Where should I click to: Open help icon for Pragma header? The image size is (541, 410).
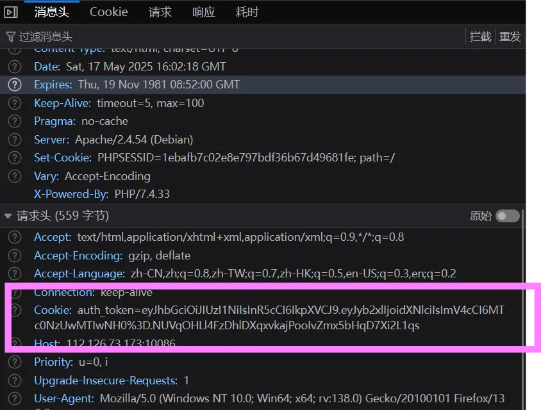tap(15, 121)
